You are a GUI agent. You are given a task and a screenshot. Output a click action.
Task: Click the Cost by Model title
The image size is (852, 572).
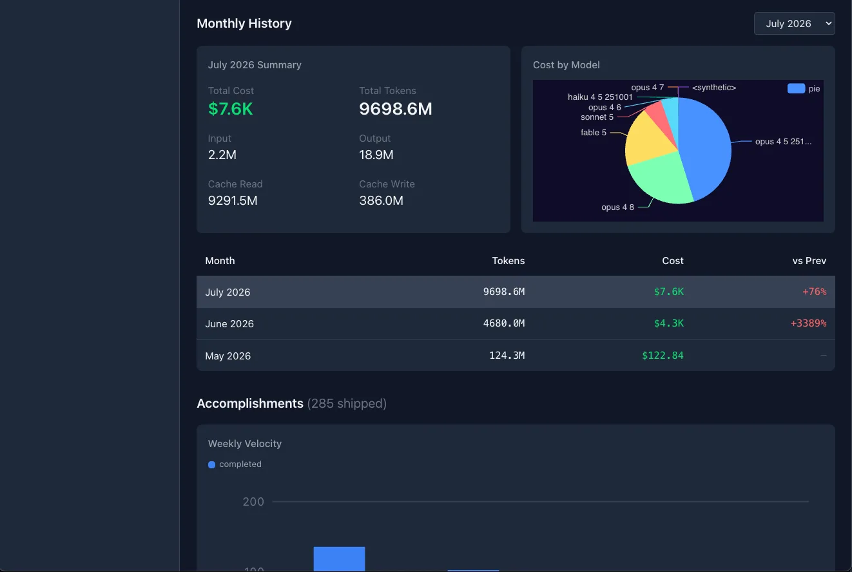tap(566, 65)
